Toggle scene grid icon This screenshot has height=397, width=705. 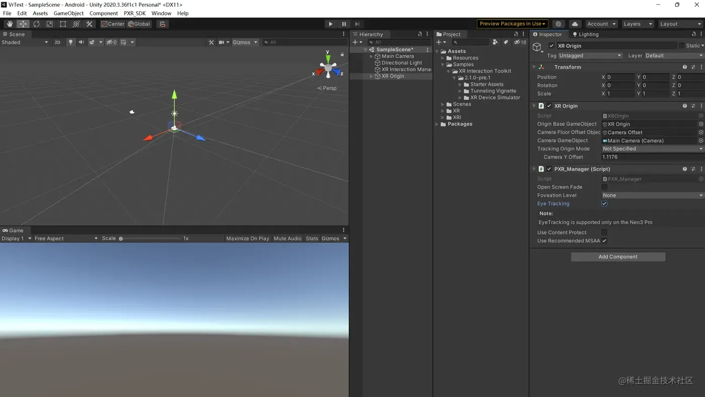123,42
